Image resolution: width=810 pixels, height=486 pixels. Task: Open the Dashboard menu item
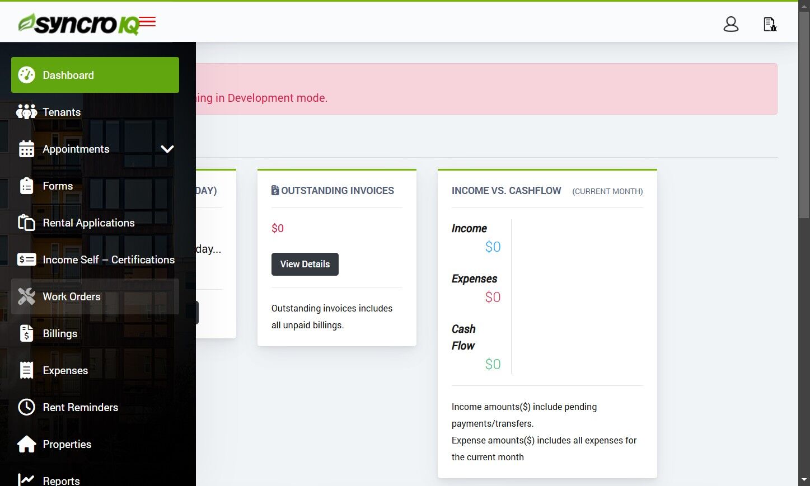pos(95,75)
